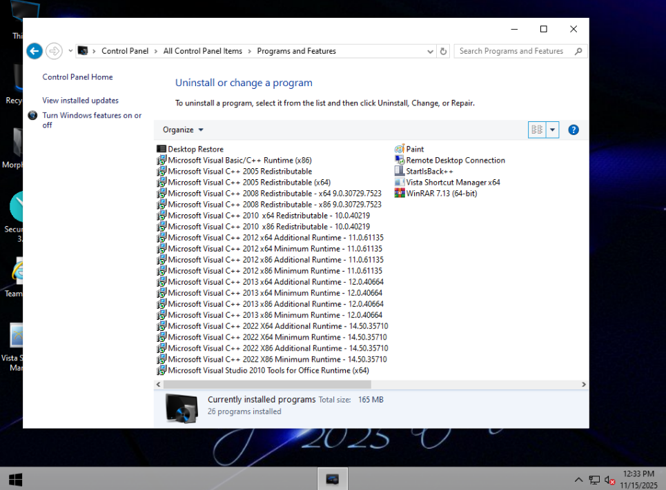Select Visual C++ 2012 x86 Additional Runtime
The height and width of the screenshot is (490, 666).
point(270,260)
